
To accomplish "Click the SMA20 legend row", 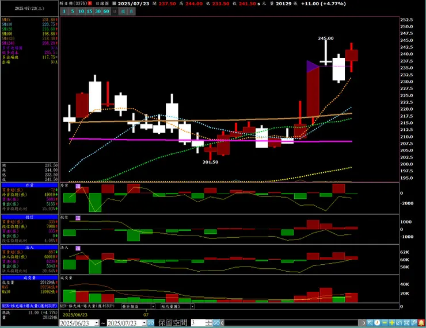I will pyautogui.click(x=29, y=29).
